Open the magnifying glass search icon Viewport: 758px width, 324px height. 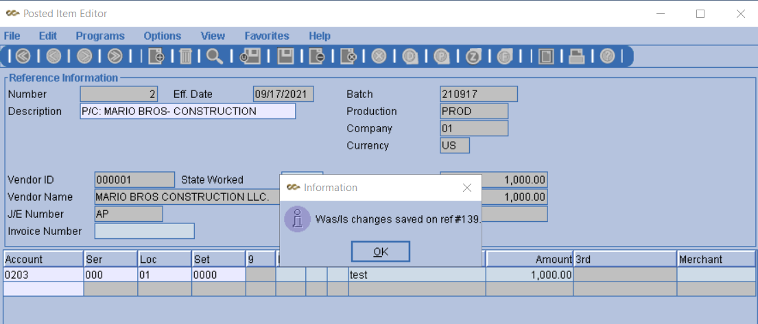click(x=214, y=56)
